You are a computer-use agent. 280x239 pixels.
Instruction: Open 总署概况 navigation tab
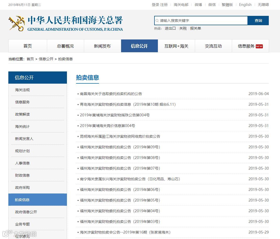(65, 46)
